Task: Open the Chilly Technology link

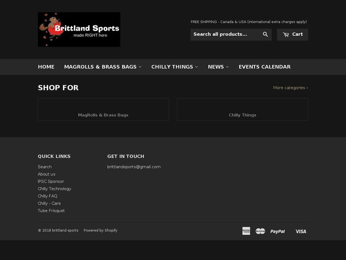Action: [54, 188]
